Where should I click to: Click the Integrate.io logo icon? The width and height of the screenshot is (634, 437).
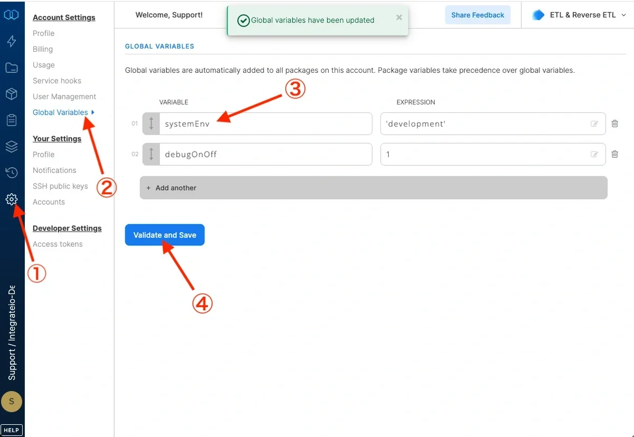tap(12, 15)
